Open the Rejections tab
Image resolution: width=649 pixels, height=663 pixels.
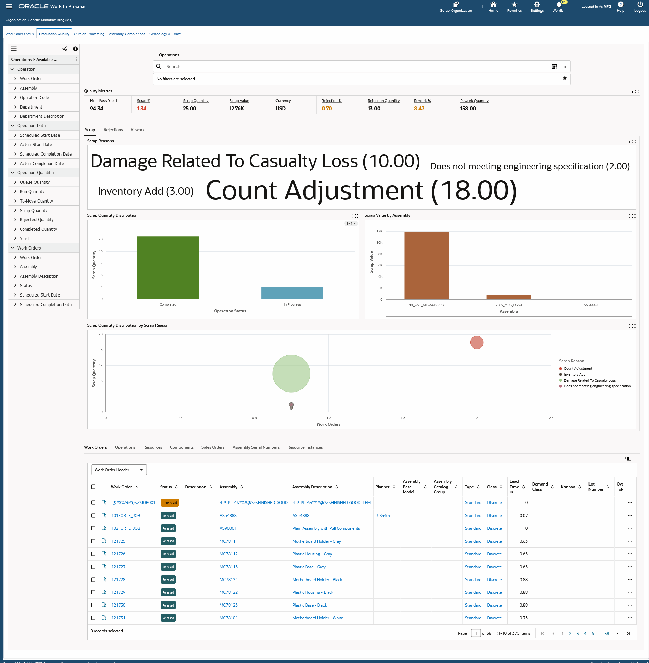point(113,130)
